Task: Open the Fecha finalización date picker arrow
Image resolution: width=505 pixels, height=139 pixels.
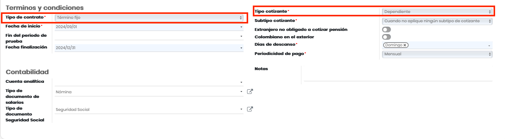Action: click(241, 48)
